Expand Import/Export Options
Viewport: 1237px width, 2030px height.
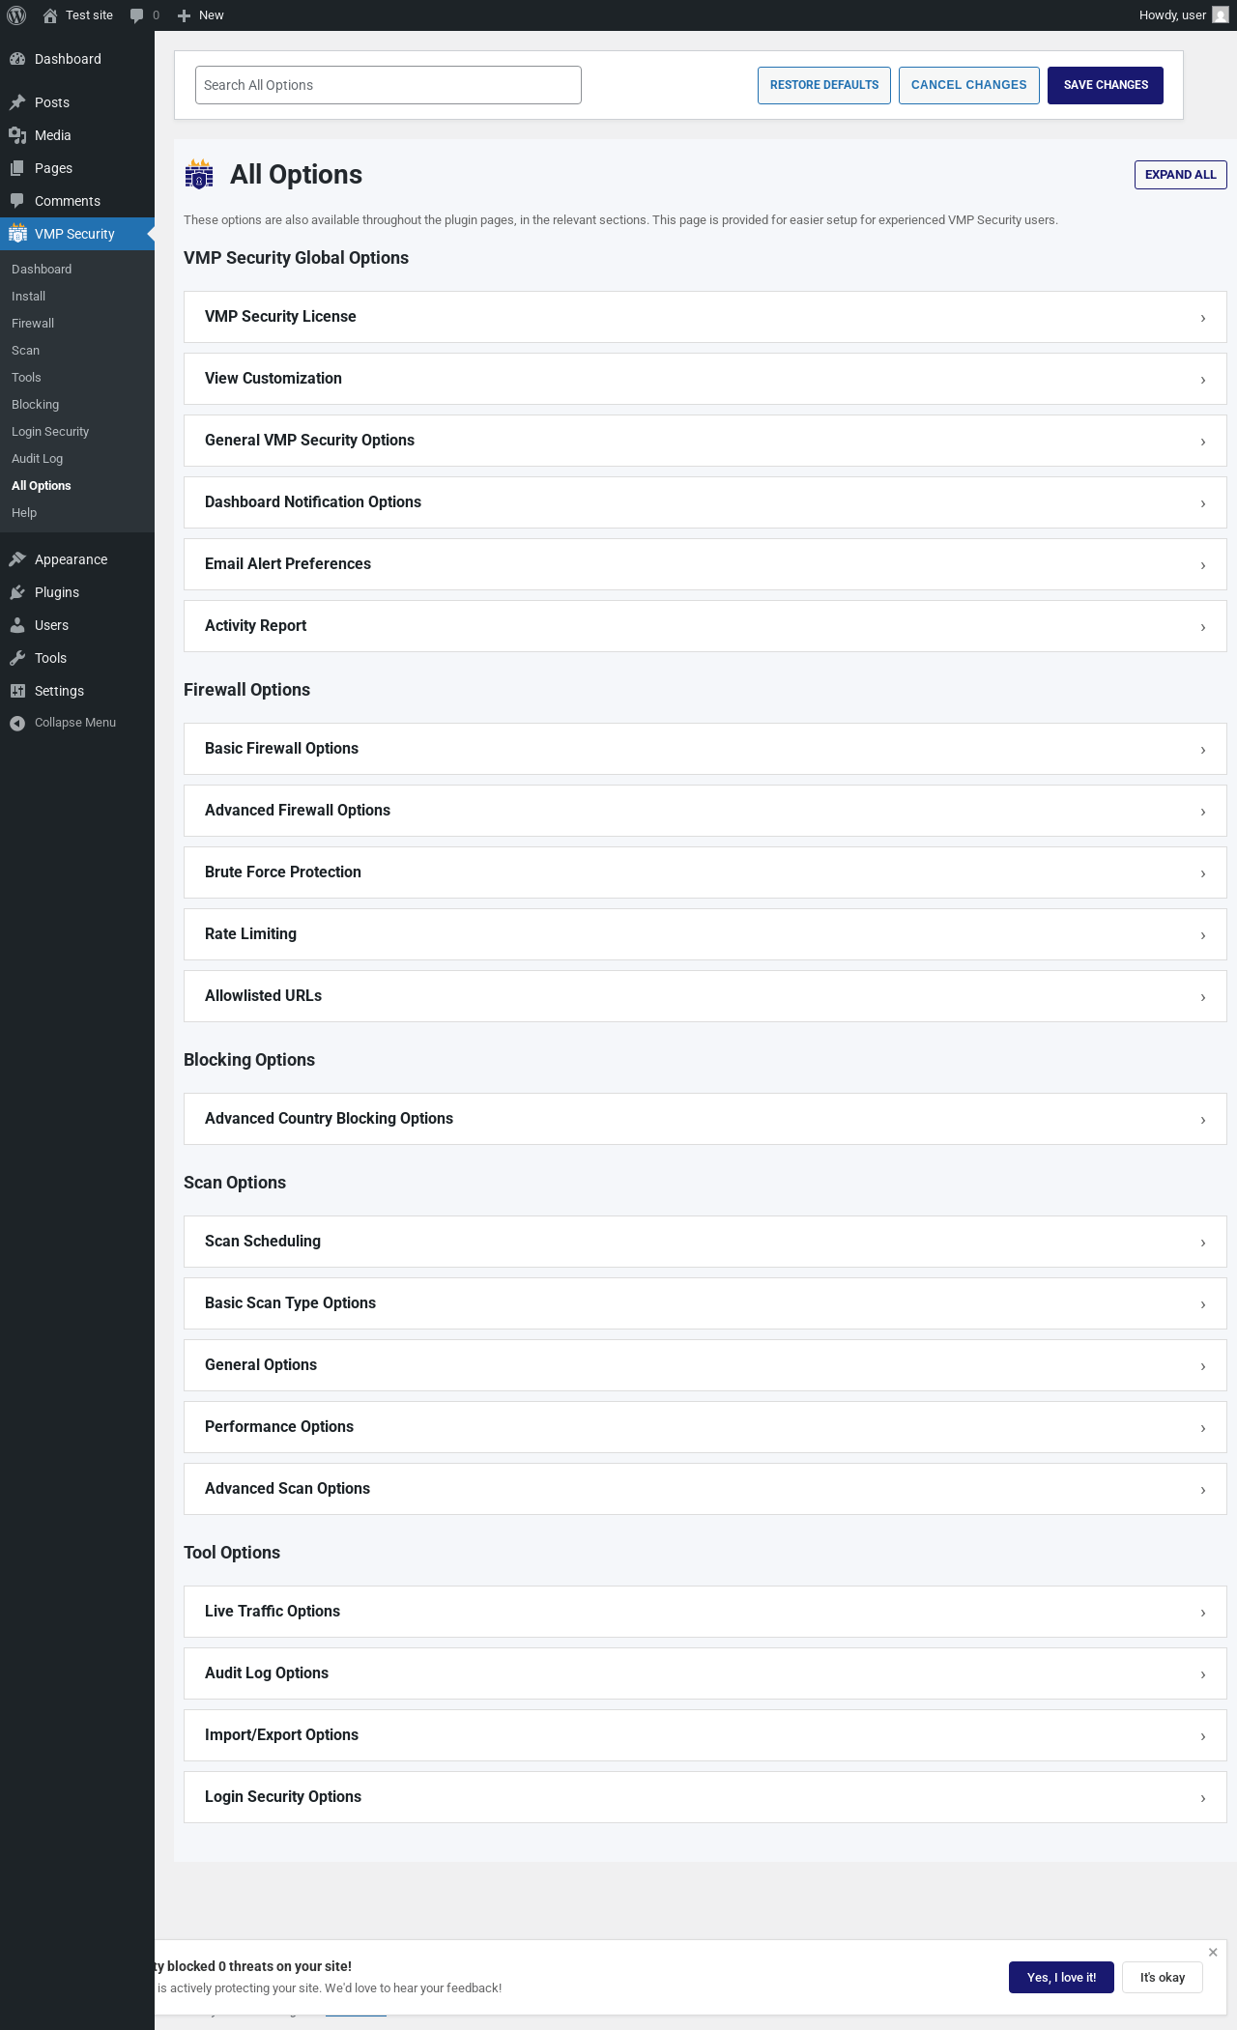click(705, 1735)
